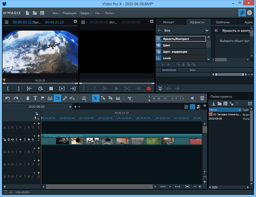Open the dropdown arrow next to add-tab plus
Image resolution: width=256 pixels, height=197 pixels.
pyautogui.click(x=79, y=107)
